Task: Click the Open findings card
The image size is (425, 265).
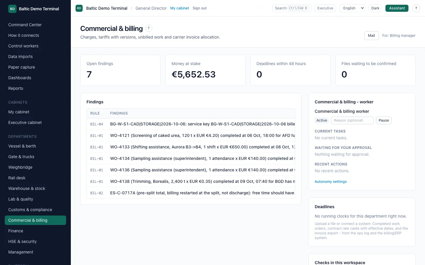Action: point(120,70)
